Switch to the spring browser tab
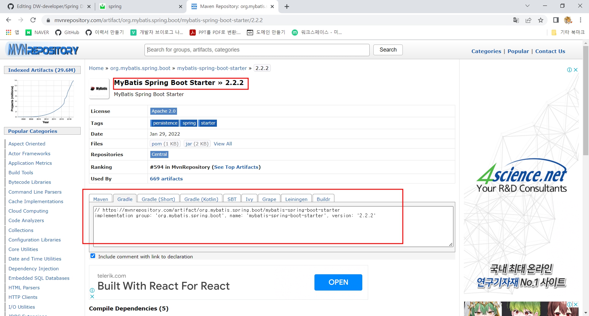The image size is (589, 316). point(141,6)
